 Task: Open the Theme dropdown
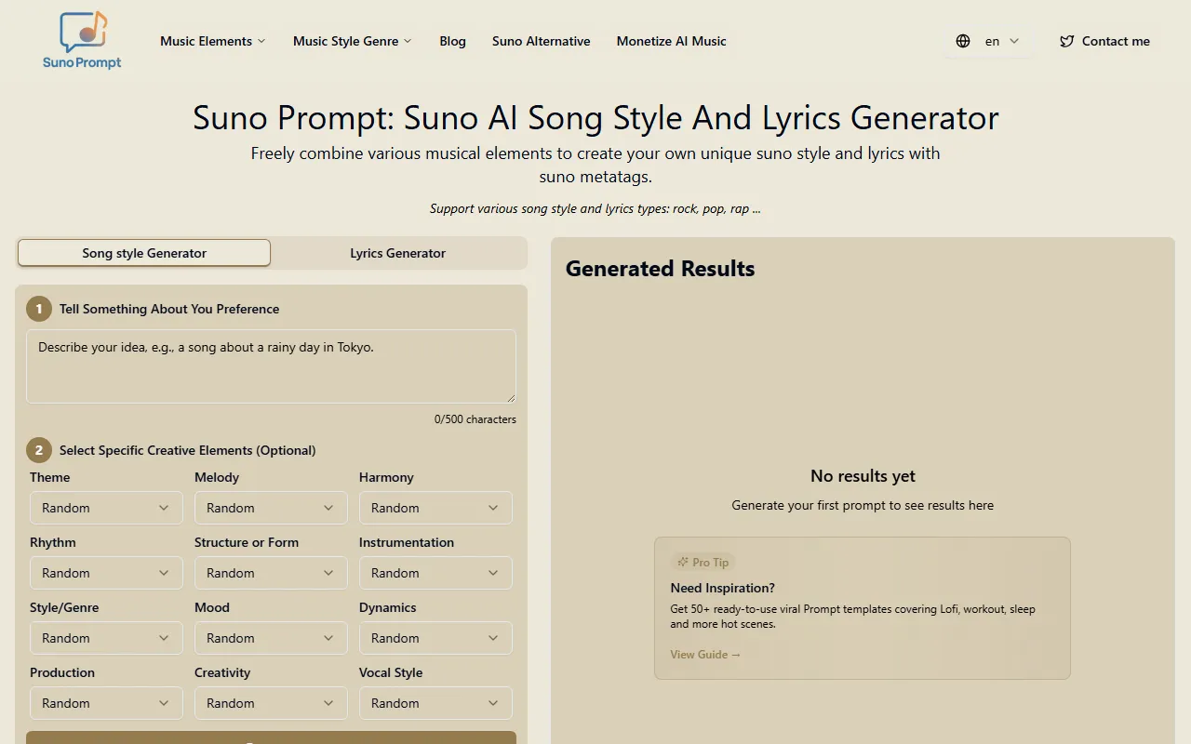coord(106,508)
